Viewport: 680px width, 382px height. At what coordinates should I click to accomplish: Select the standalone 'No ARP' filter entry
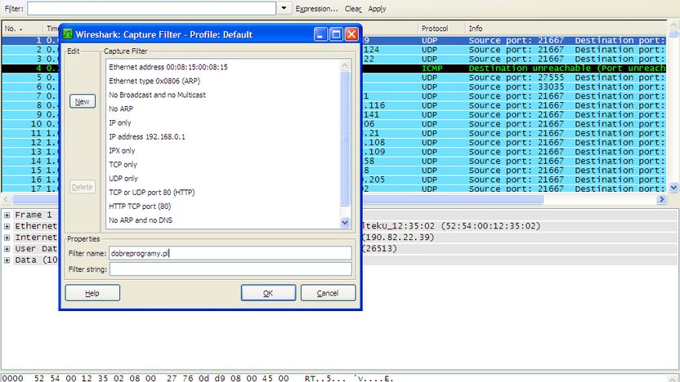[x=121, y=109]
